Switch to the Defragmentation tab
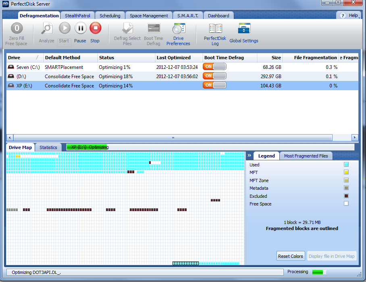Viewport: 366px width, 282px height. 39,16
